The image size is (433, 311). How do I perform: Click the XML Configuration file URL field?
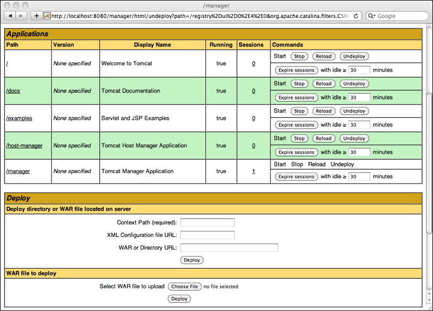(208, 235)
